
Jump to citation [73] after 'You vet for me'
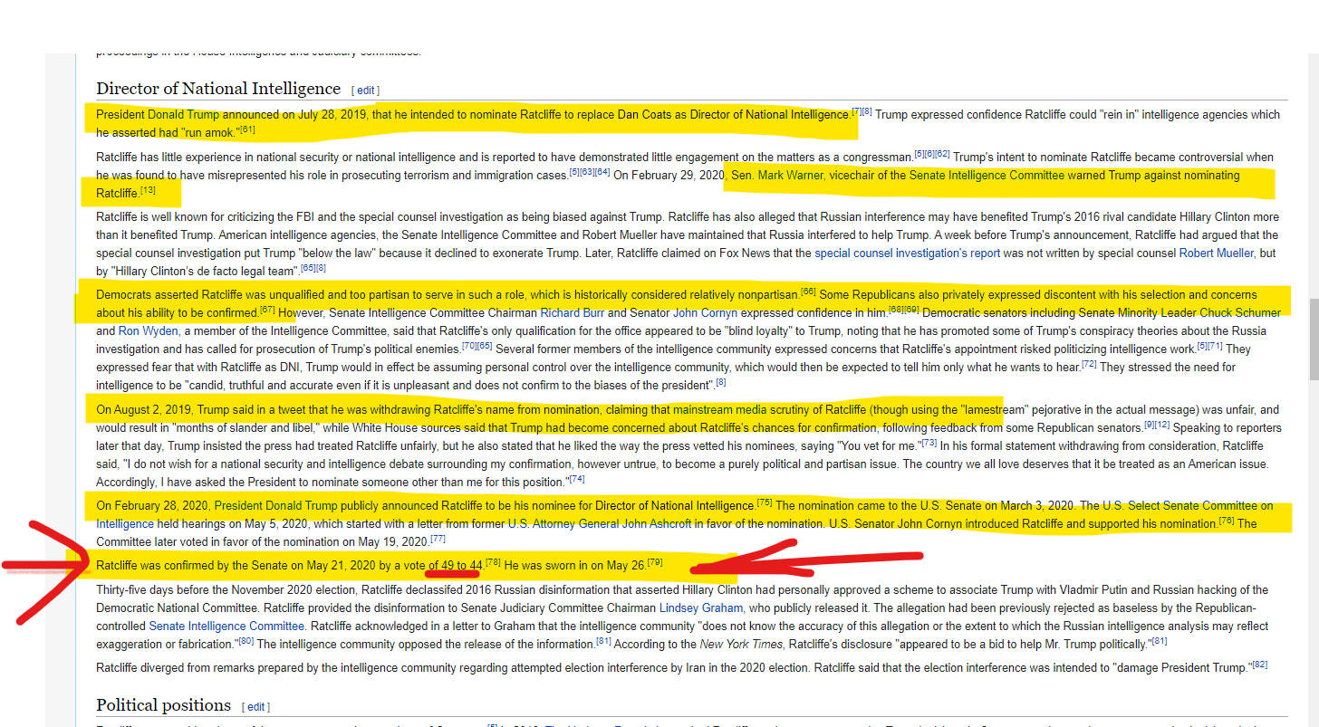(x=929, y=443)
